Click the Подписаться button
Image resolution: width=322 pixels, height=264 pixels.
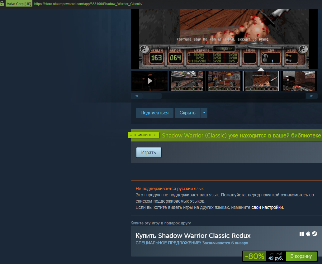pyautogui.click(x=154, y=113)
